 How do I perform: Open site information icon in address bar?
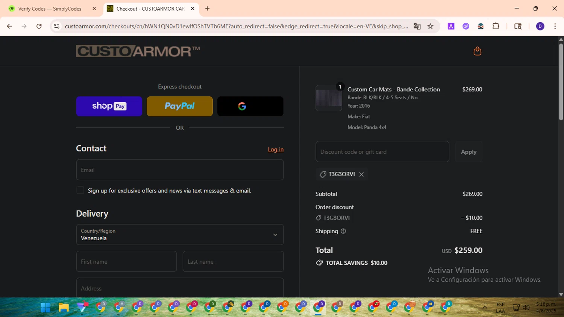(57, 26)
